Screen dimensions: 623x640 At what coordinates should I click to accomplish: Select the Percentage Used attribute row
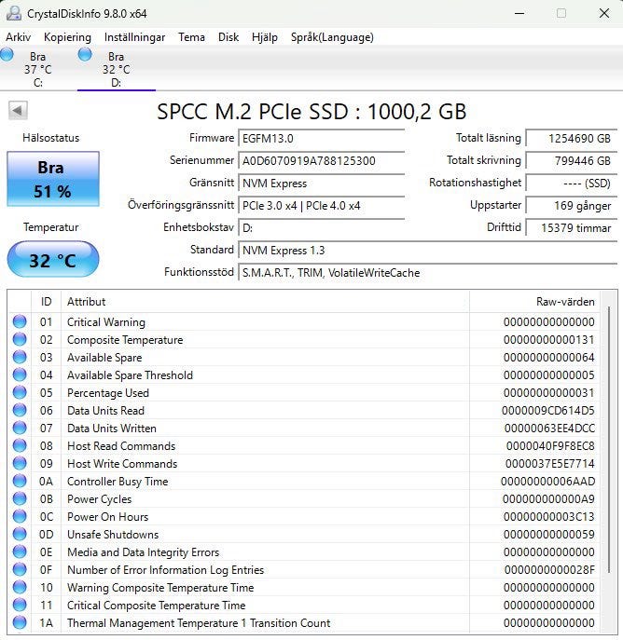click(280, 393)
